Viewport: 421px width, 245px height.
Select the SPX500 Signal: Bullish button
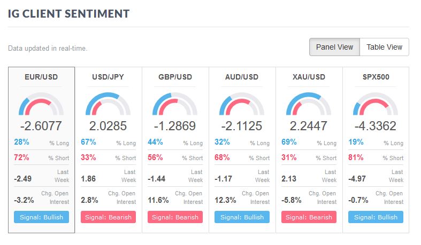coord(376,217)
